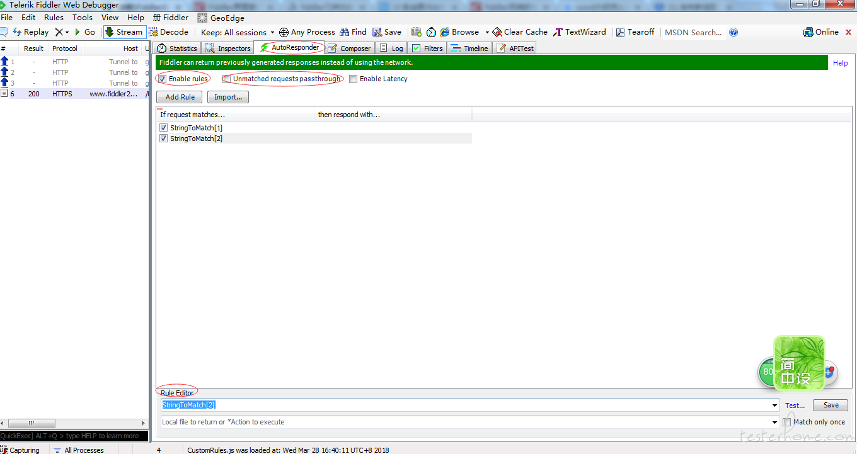
Task: Click the camera screenshot icon
Action: click(x=417, y=32)
